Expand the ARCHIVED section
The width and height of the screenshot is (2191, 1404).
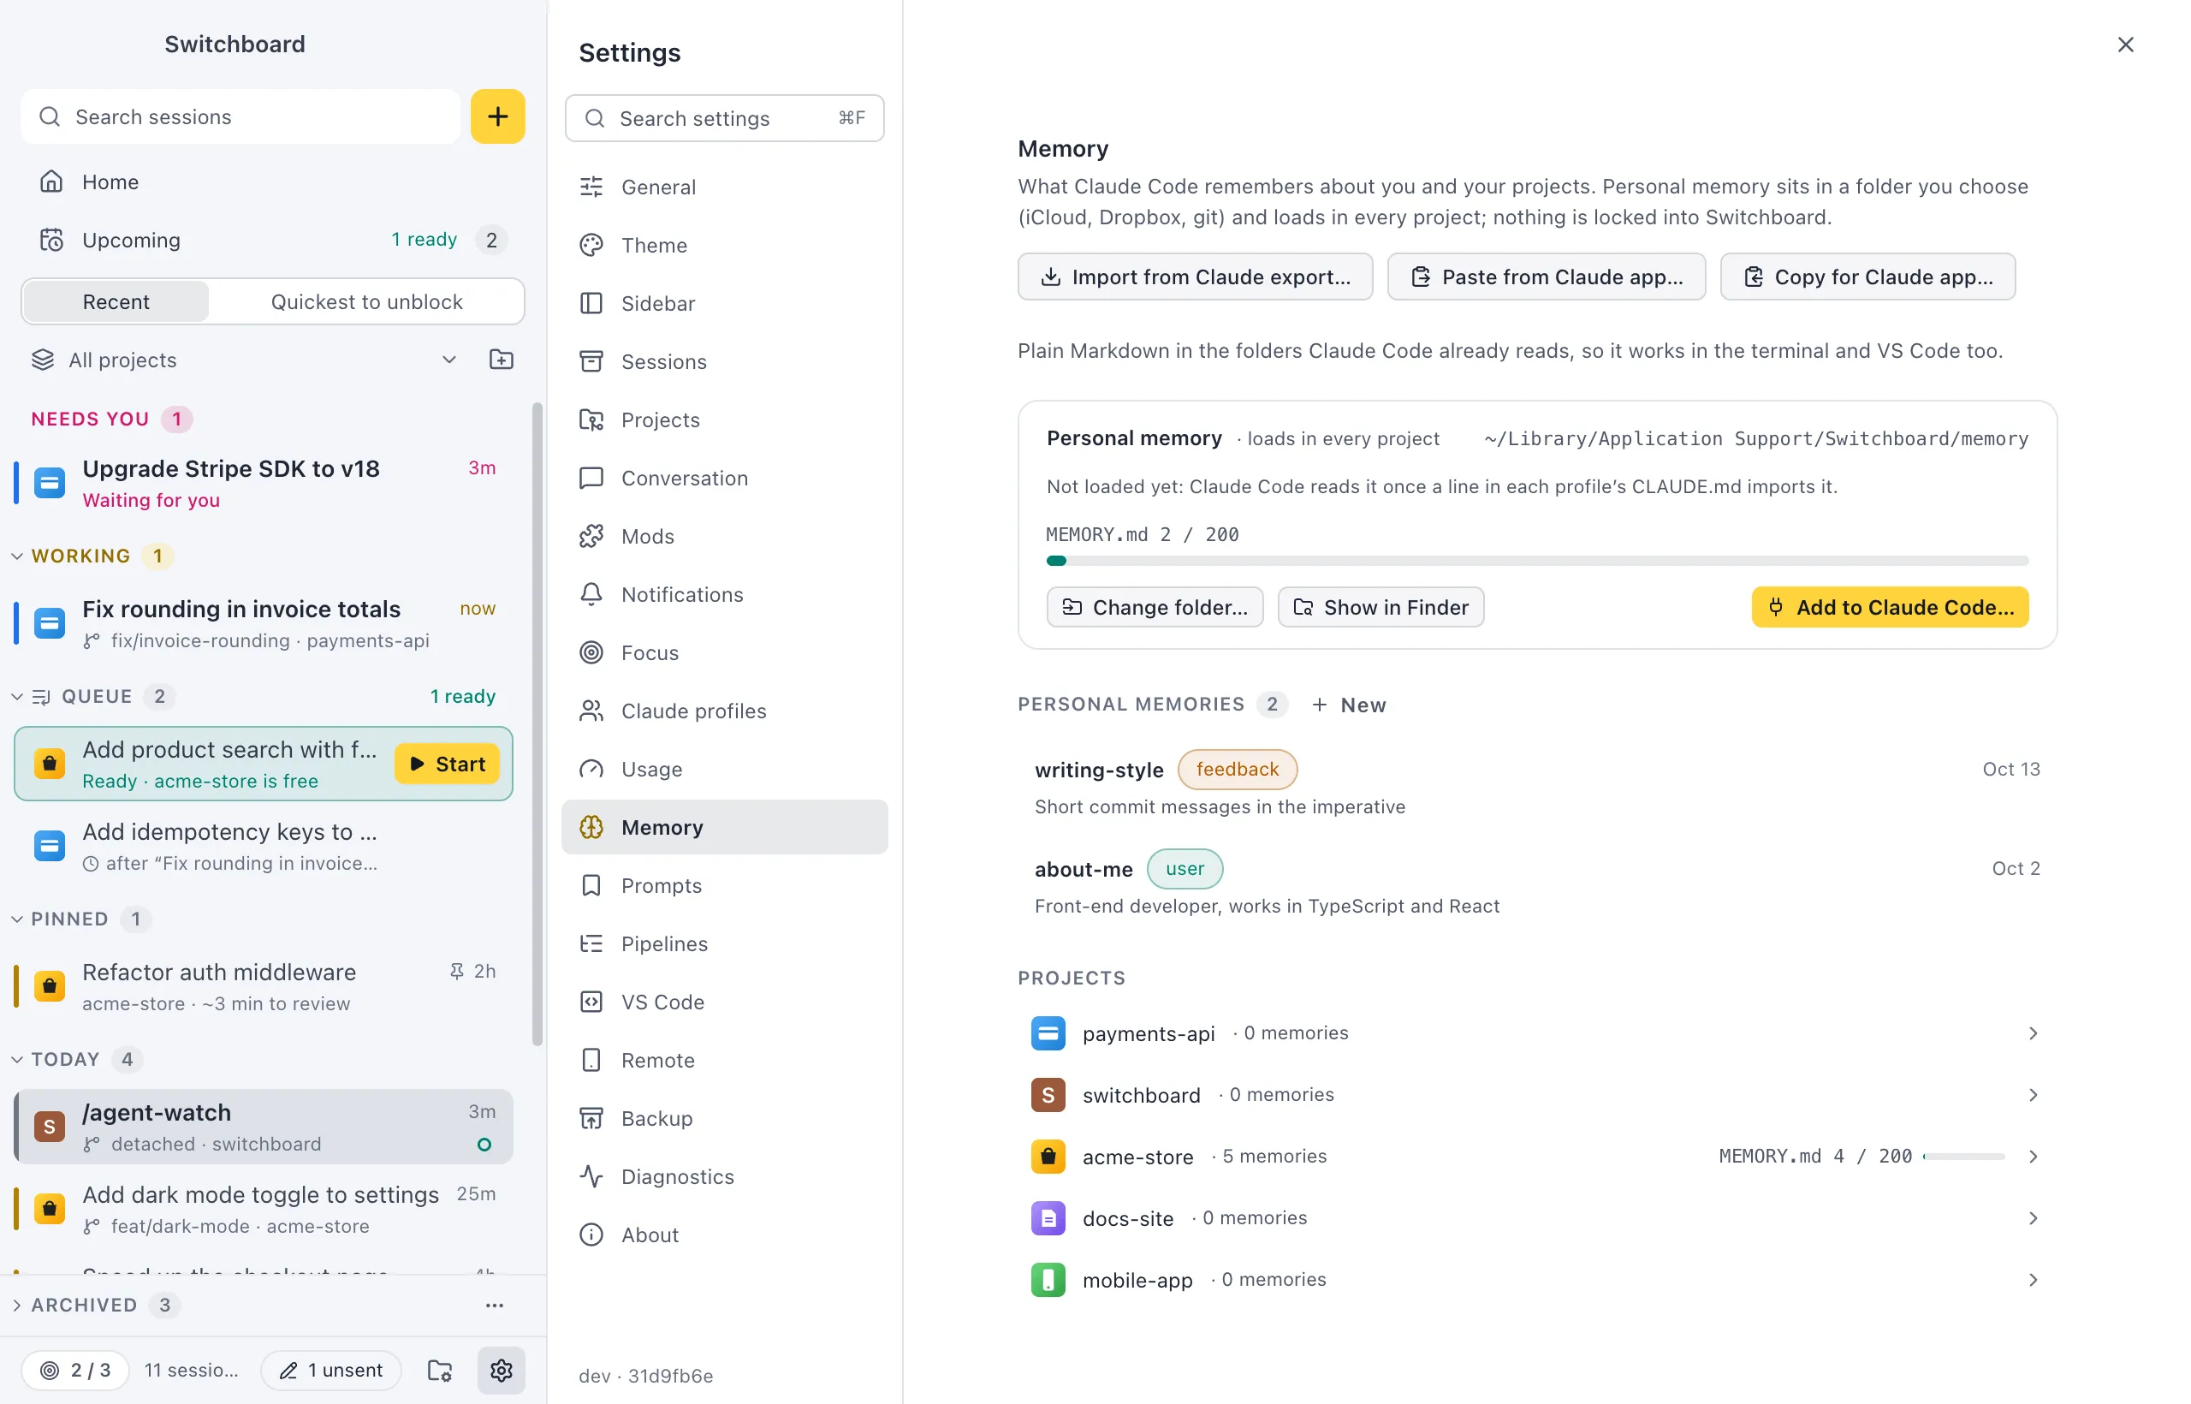17,1305
